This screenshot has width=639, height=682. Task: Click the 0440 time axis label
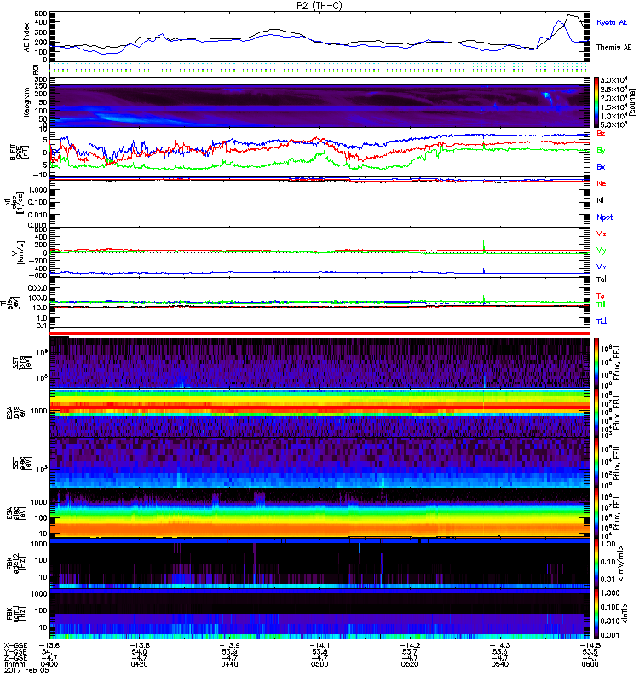[229, 664]
